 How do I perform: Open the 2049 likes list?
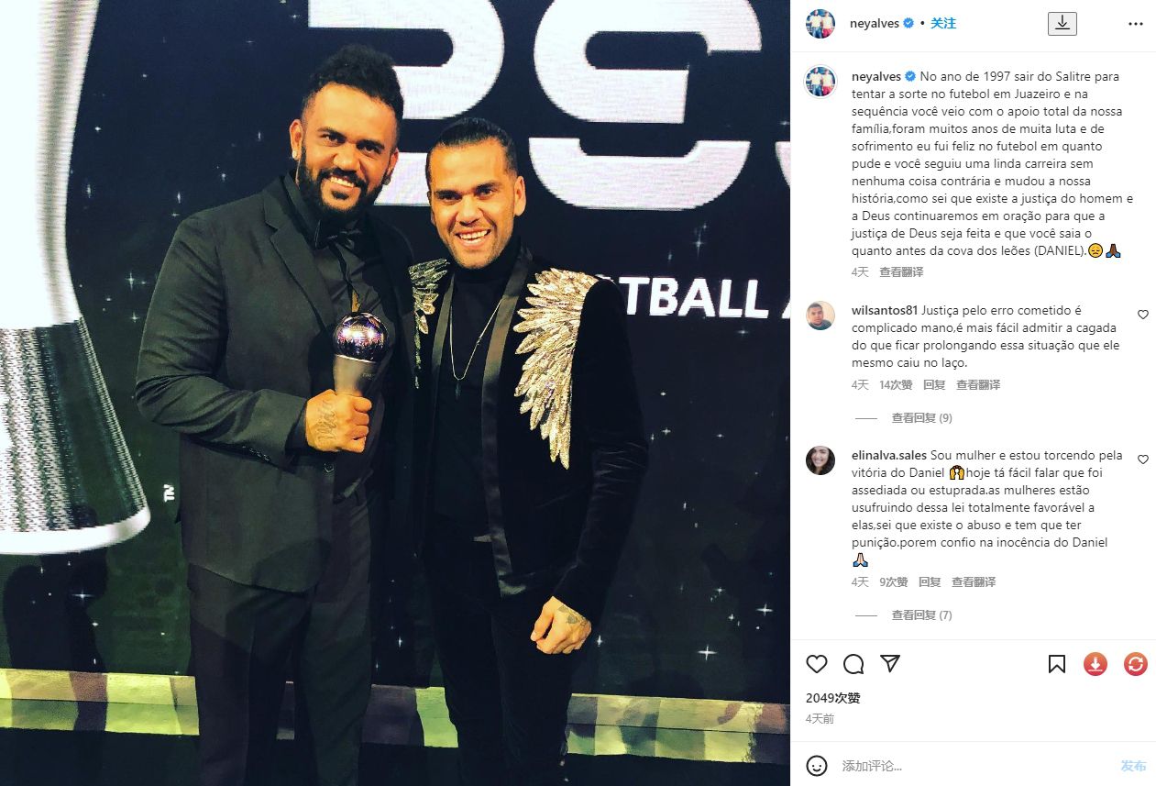(833, 698)
